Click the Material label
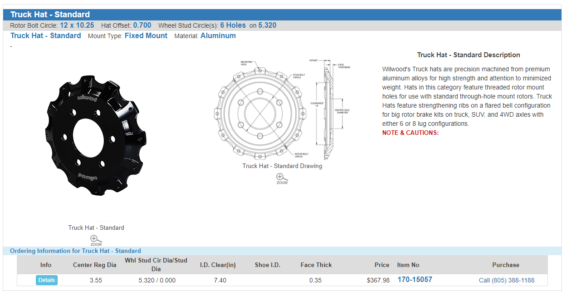This screenshot has width=566, height=292. [x=186, y=36]
